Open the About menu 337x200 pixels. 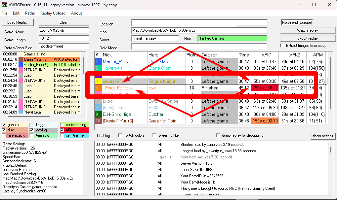(76, 13)
